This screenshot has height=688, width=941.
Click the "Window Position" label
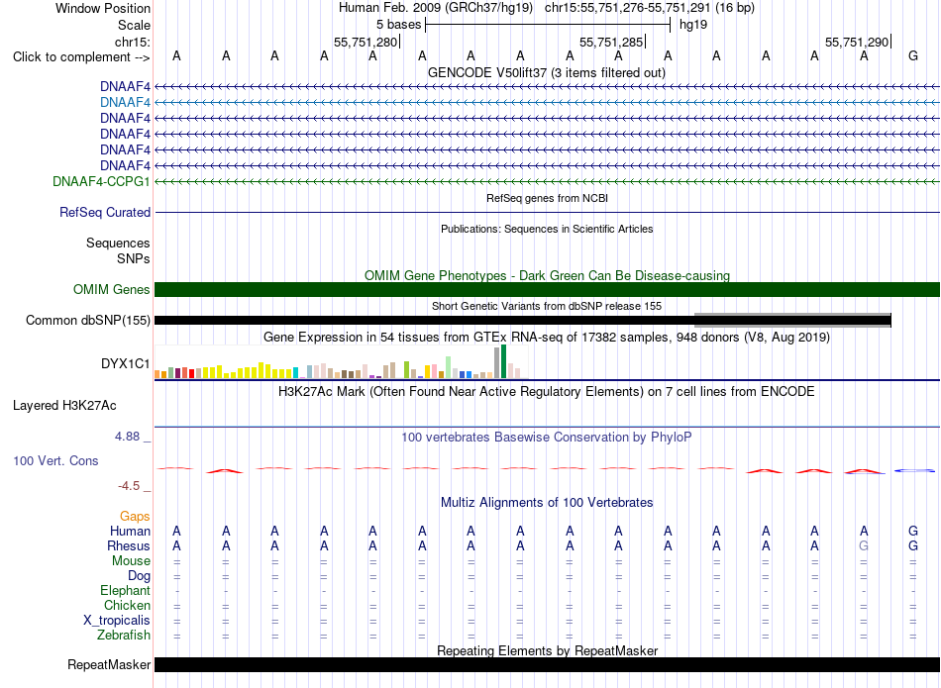click(103, 8)
